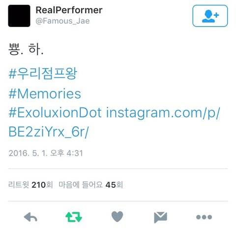Open the #우리점프왕 hashtag

pyautogui.click(x=43, y=74)
